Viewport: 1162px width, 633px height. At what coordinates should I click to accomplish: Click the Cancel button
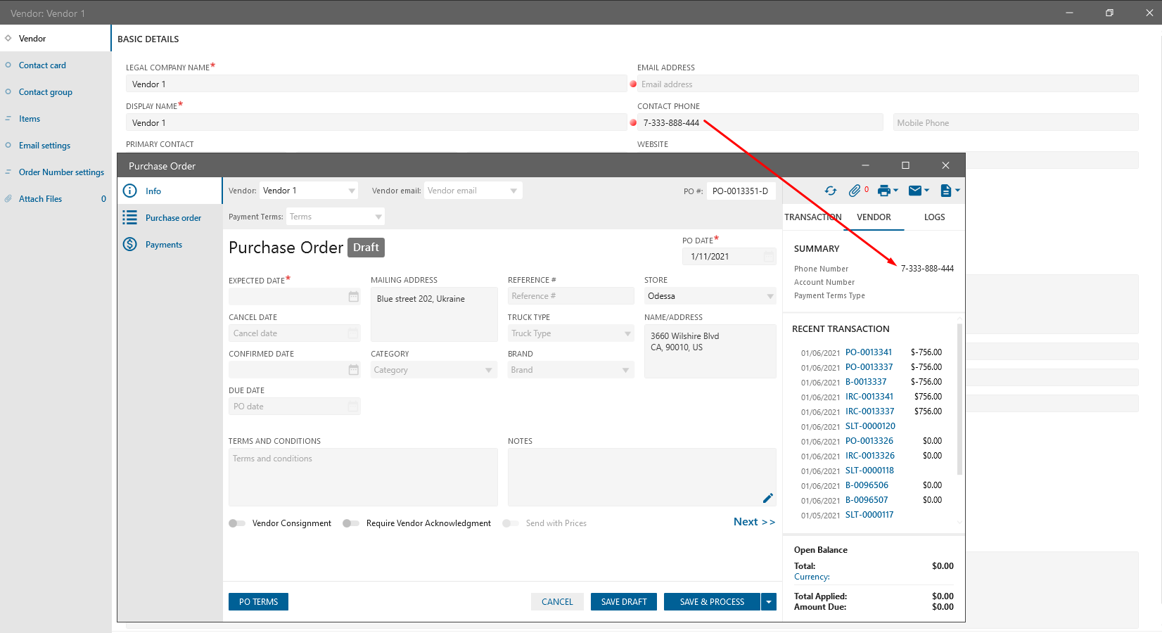pos(557,602)
